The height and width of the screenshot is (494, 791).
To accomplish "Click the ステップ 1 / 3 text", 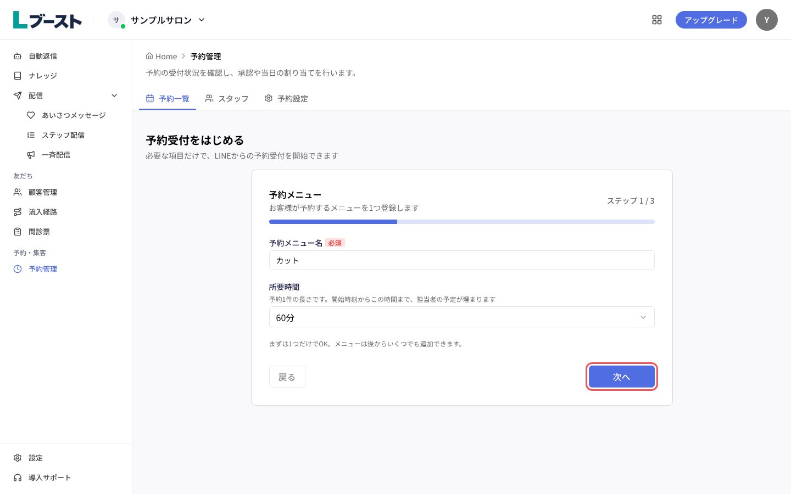I will click(x=631, y=201).
